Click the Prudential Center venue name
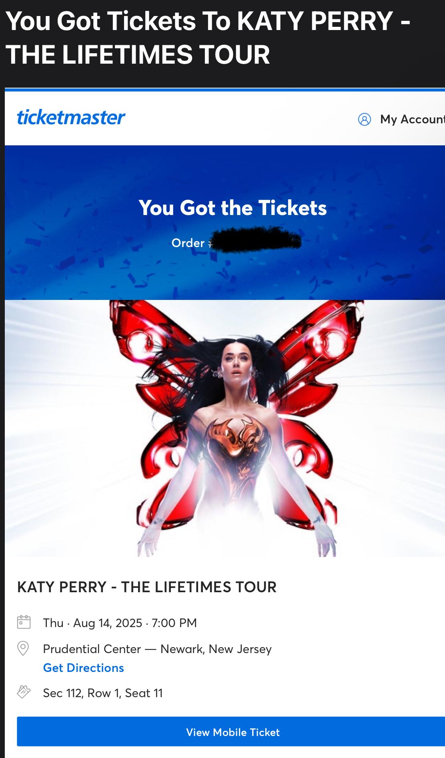The image size is (445, 758). 92,649
